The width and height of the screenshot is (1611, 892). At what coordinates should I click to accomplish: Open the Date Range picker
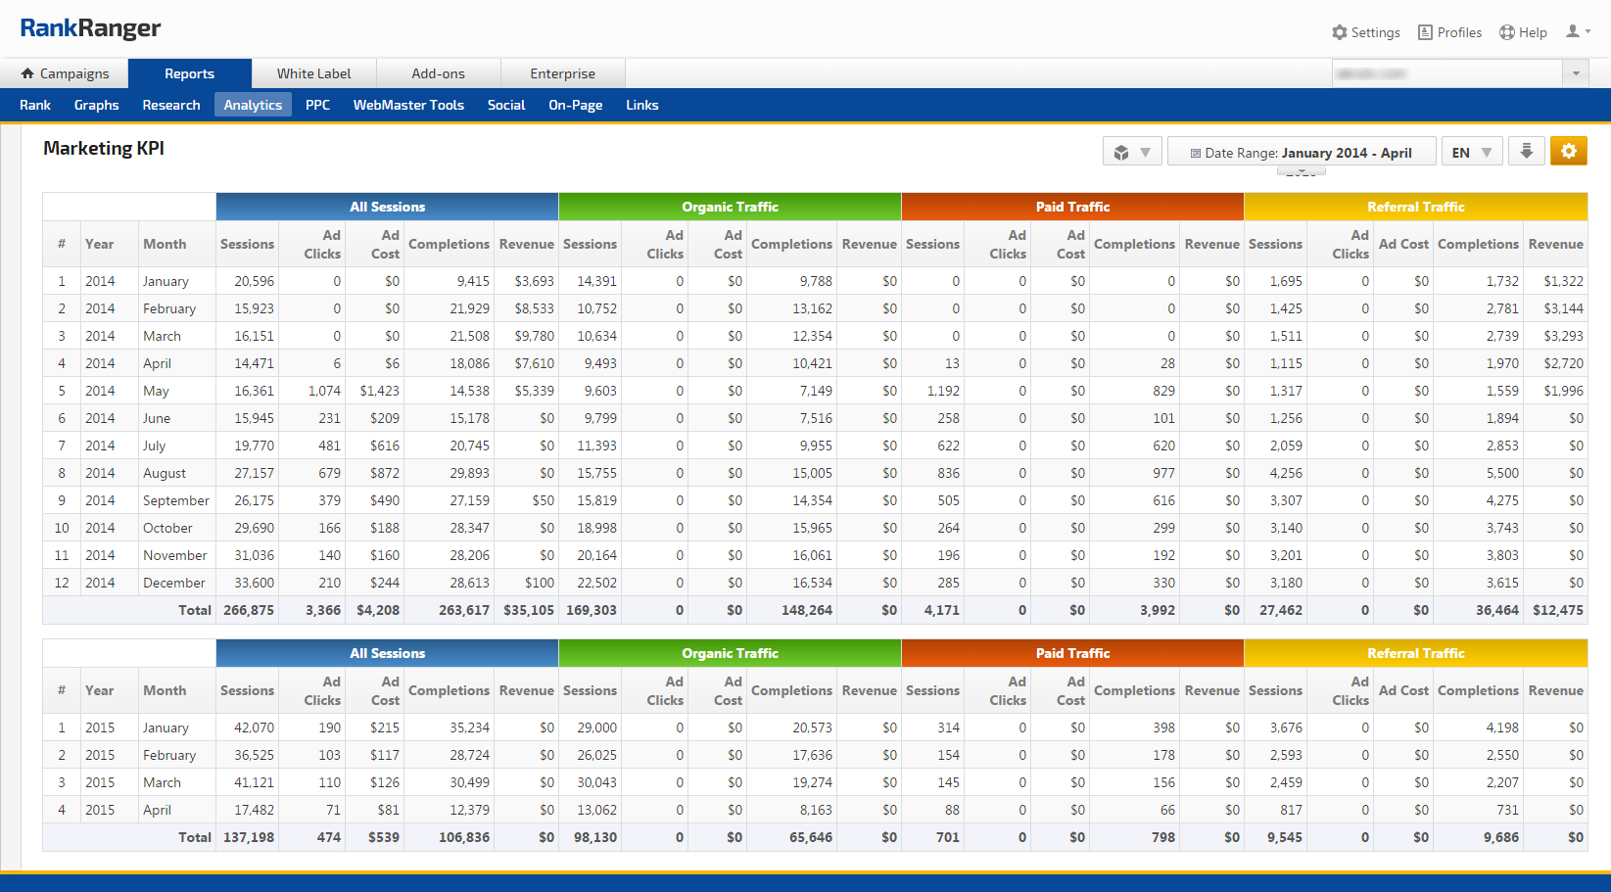pyautogui.click(x=1301, y=153)
